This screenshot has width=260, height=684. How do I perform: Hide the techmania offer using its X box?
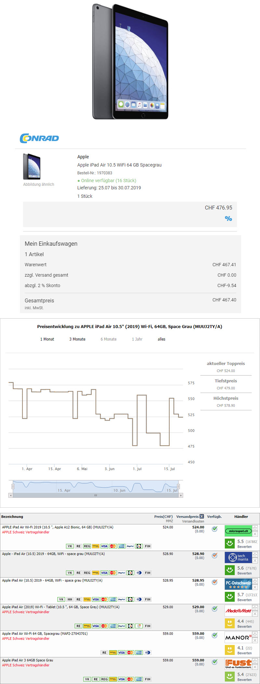255,560
